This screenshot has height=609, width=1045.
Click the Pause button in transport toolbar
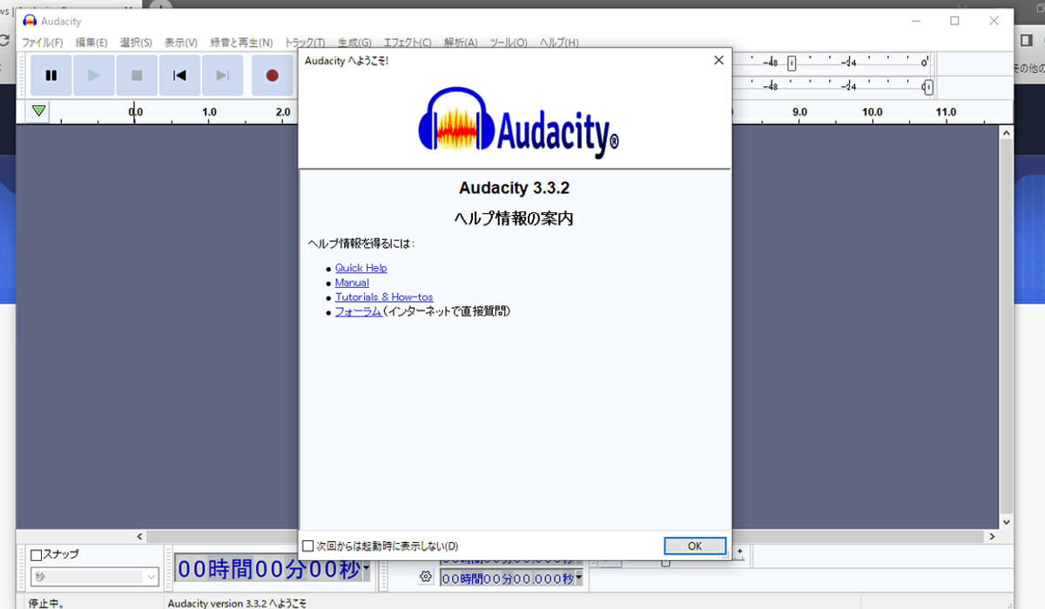[51, 76]
